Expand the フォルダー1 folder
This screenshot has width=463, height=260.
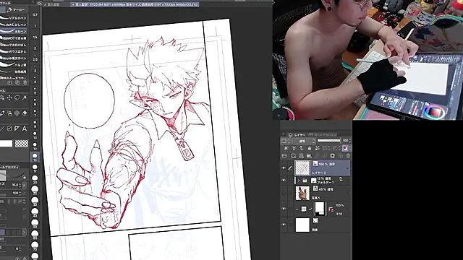pos(299,181)
